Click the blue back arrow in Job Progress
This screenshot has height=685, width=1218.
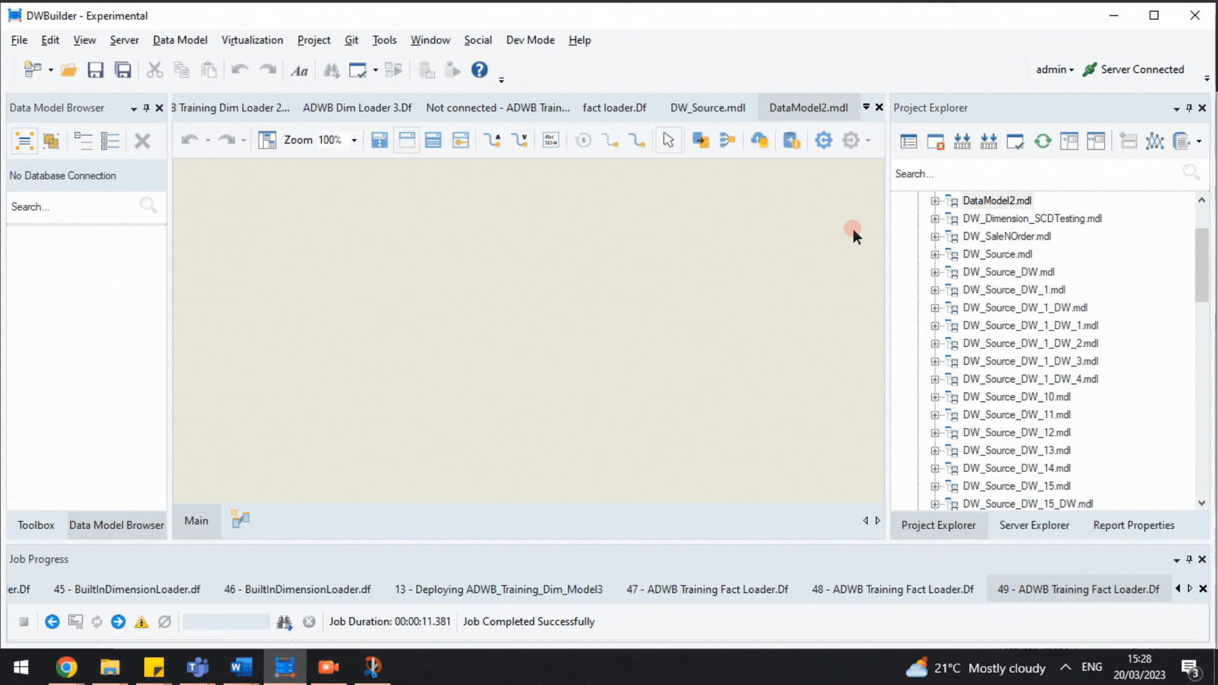[52, 622]
